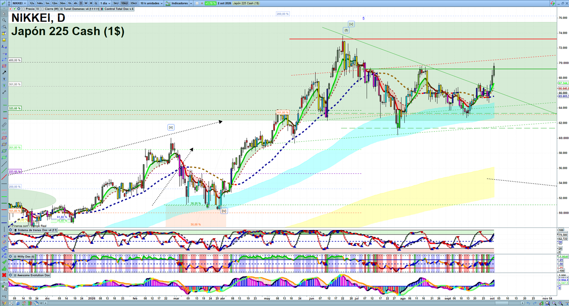
Task: Pick the segment line drawing tool
Action: (x=4, y=92)
